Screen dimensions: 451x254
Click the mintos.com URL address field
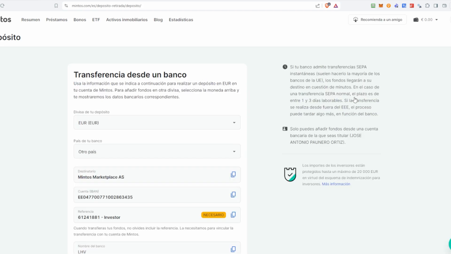176,6
